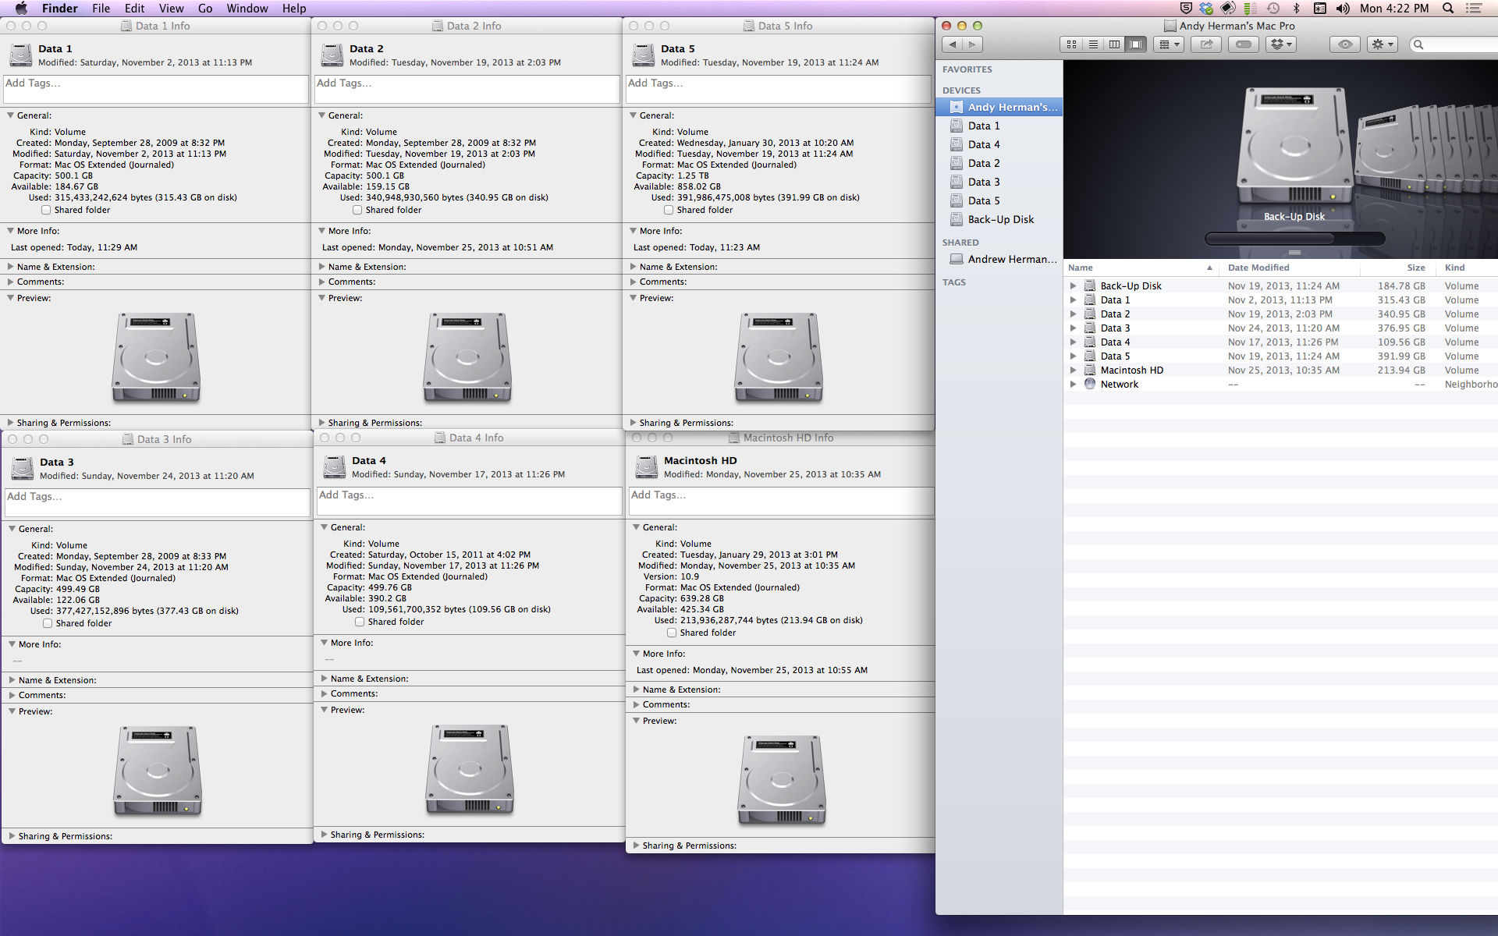Switch Finder to column view

pyautogui.click(x=1114, y=44)
